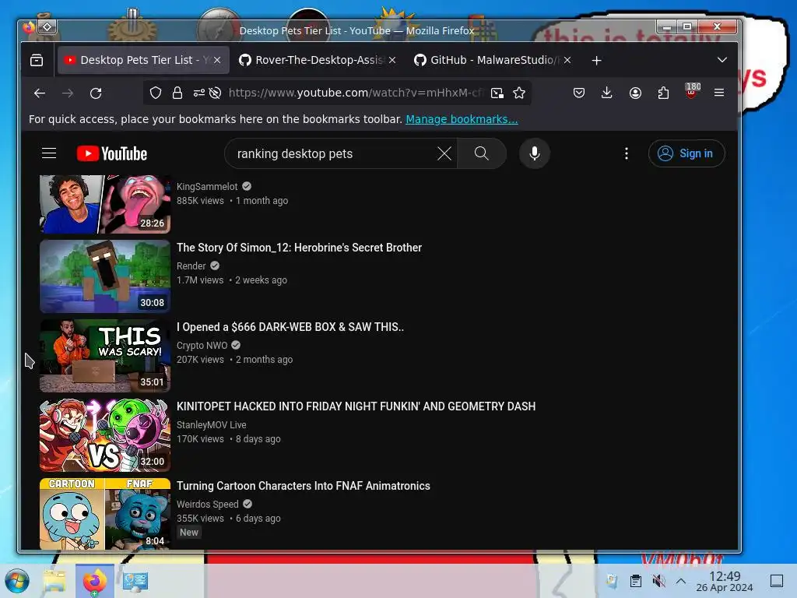Visit the Crypto NWO channel
Viewport: 797px width, 598px height.
coord(202,345)
